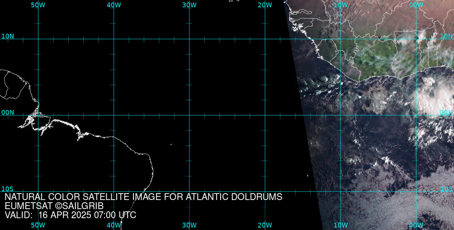Click the NATURAL COLOR SATELLITE IMAGE title text

point(143,197)
